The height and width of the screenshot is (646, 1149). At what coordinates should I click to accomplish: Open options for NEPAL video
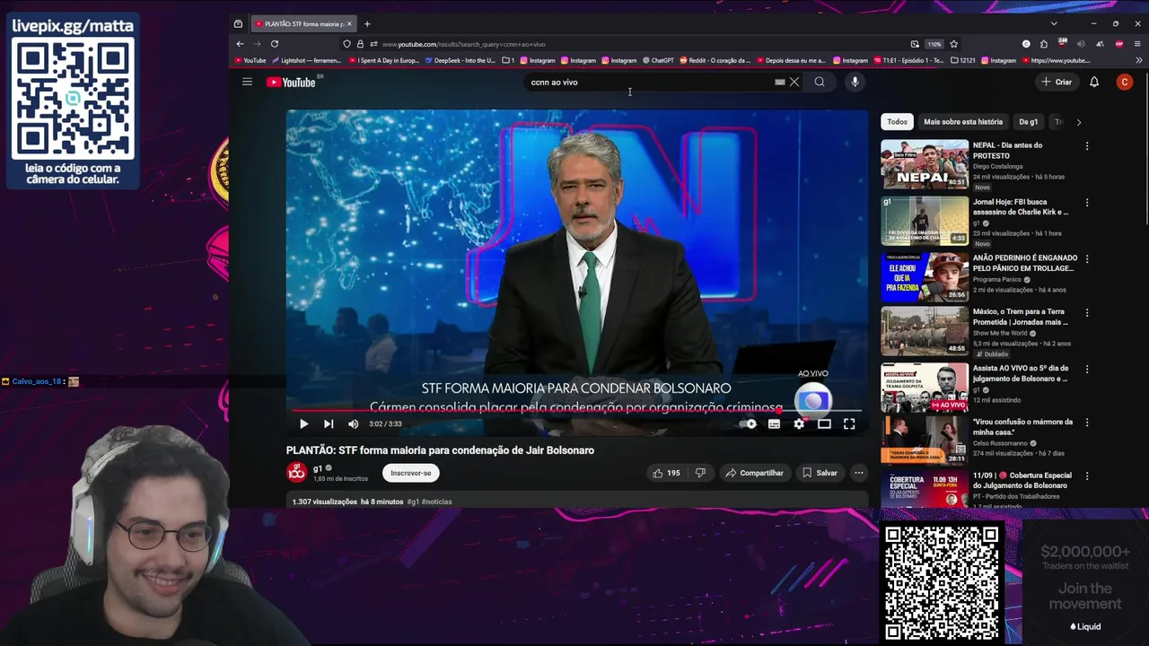tap(1087, 146)
